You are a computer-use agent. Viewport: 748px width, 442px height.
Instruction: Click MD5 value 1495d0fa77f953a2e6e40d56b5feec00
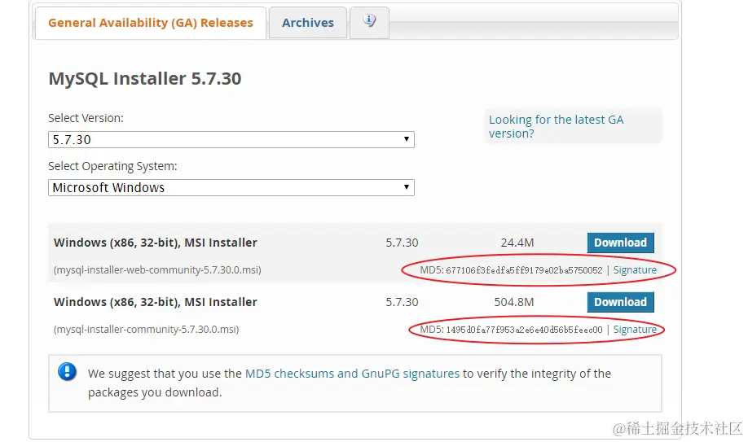[524, 330]
